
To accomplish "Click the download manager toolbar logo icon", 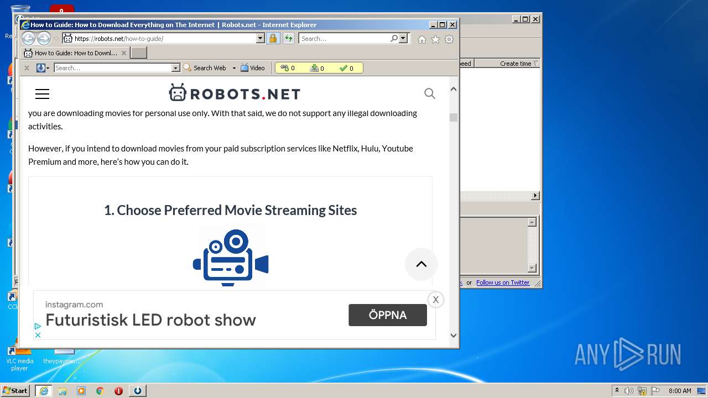I will [40, 68].
